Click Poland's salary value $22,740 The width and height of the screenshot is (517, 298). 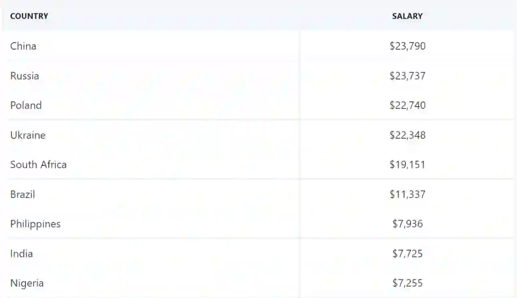pos(407,106)
